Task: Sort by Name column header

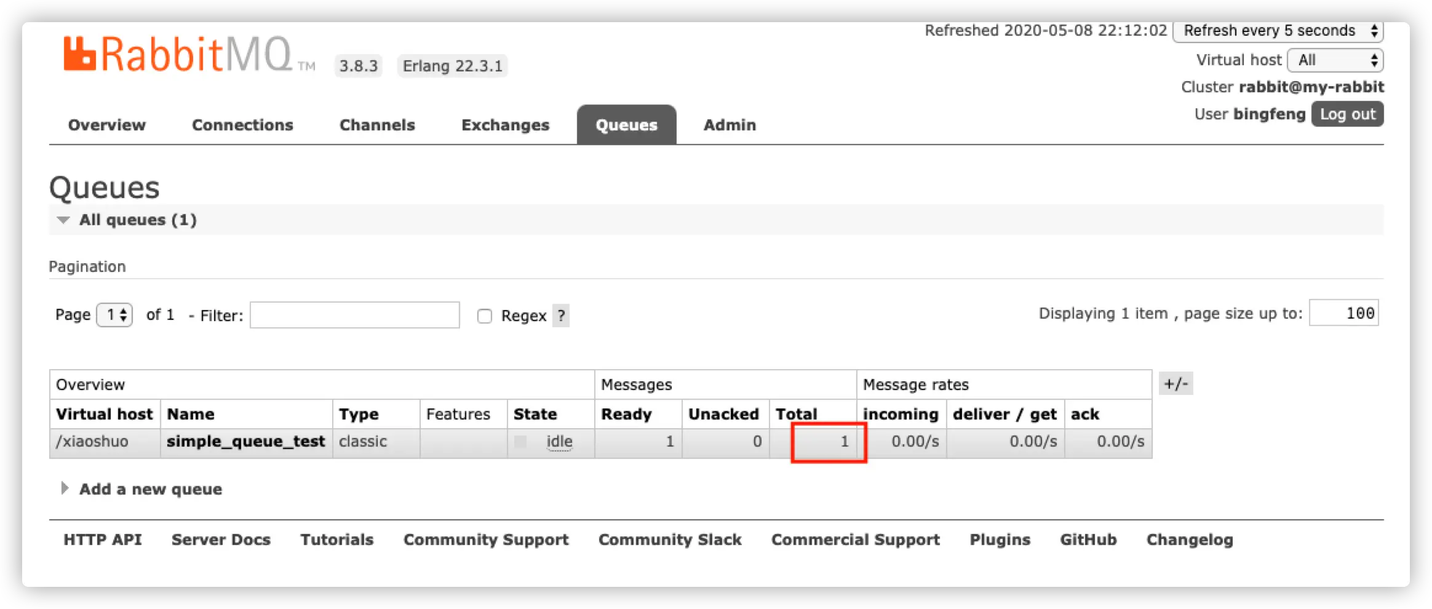Action: pos(191,414)
